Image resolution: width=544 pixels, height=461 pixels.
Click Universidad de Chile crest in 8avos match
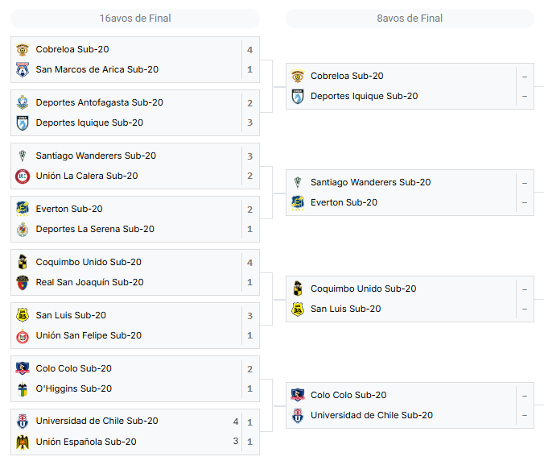(298, 415)
